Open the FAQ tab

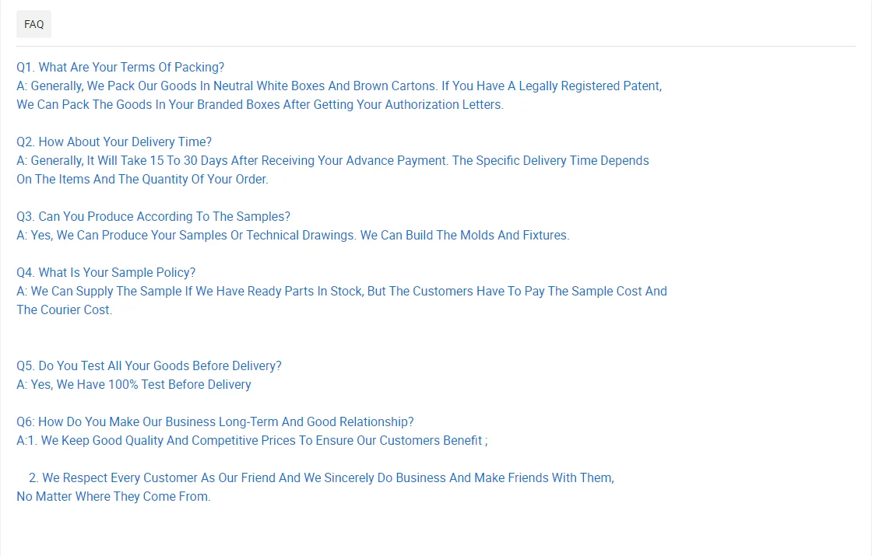[33, 24]
